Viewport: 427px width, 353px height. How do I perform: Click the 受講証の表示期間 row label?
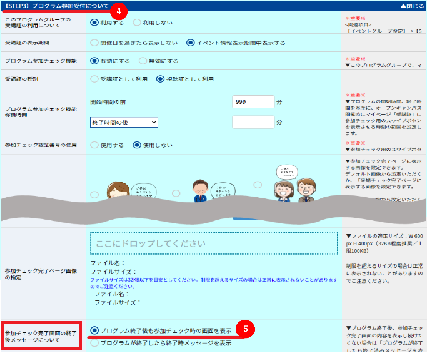click(27, 43)
